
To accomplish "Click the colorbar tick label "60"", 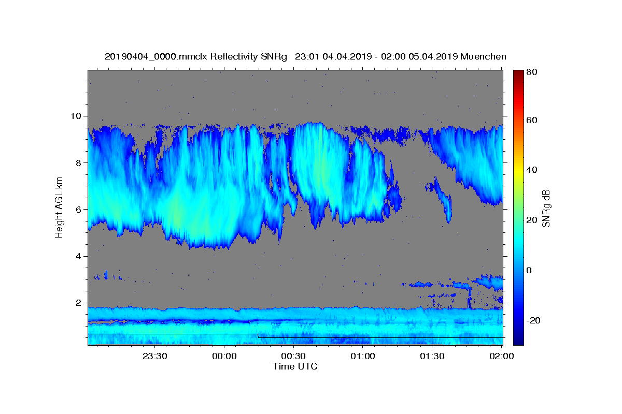I will point(532,120).
